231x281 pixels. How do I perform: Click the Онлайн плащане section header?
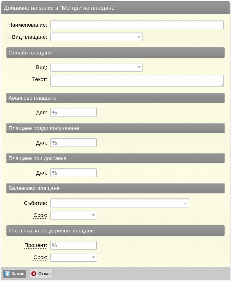coord(115,53)
